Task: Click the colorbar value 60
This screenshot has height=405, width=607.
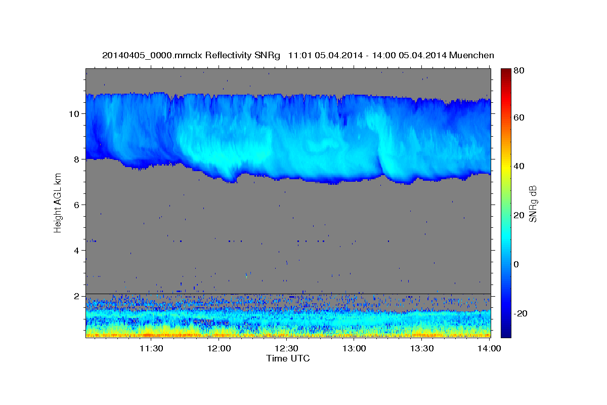Action: point(518,117)
